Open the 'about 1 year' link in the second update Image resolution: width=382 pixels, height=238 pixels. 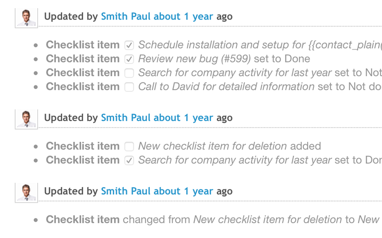183,118
